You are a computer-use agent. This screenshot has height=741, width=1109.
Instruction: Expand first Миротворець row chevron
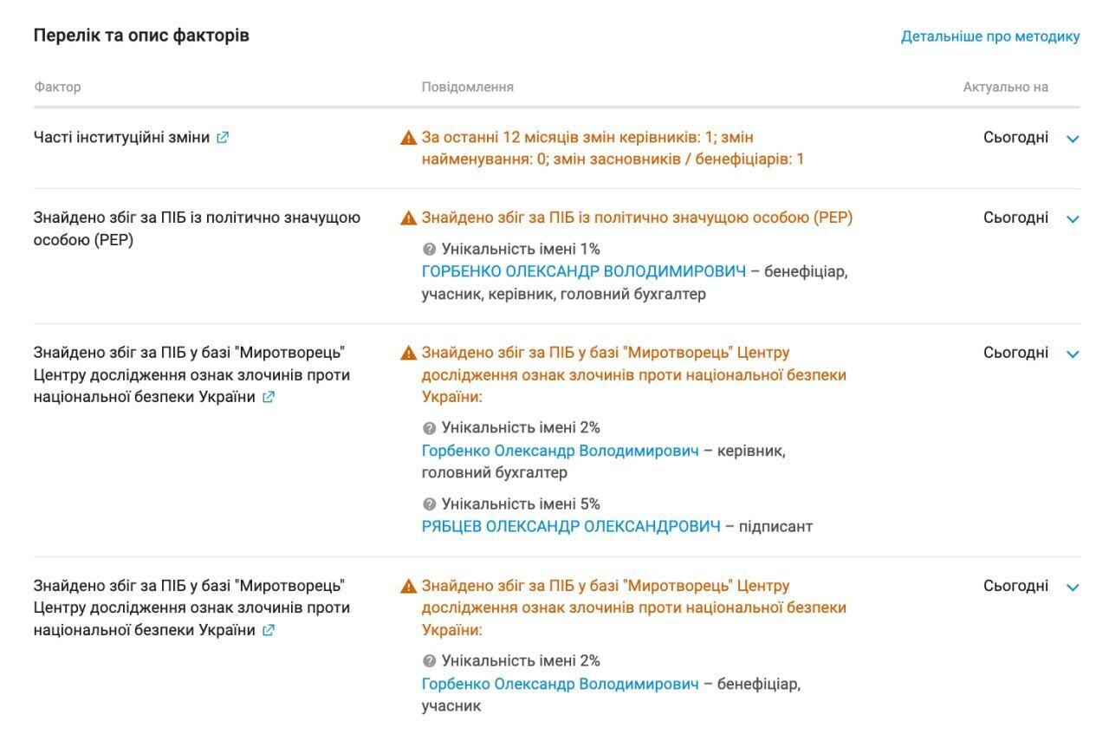click(x=1073, y=354)
